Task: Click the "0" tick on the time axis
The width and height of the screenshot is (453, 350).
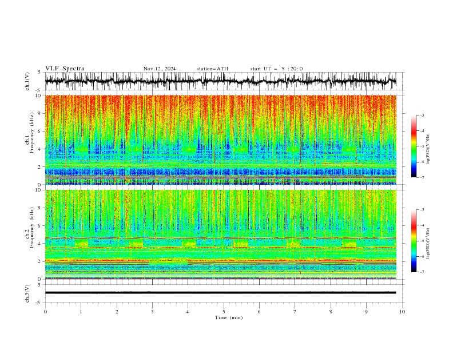Action: tap(45, 312)
